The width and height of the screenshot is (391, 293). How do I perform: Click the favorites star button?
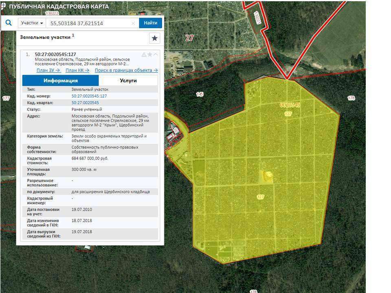click(154, 38)
